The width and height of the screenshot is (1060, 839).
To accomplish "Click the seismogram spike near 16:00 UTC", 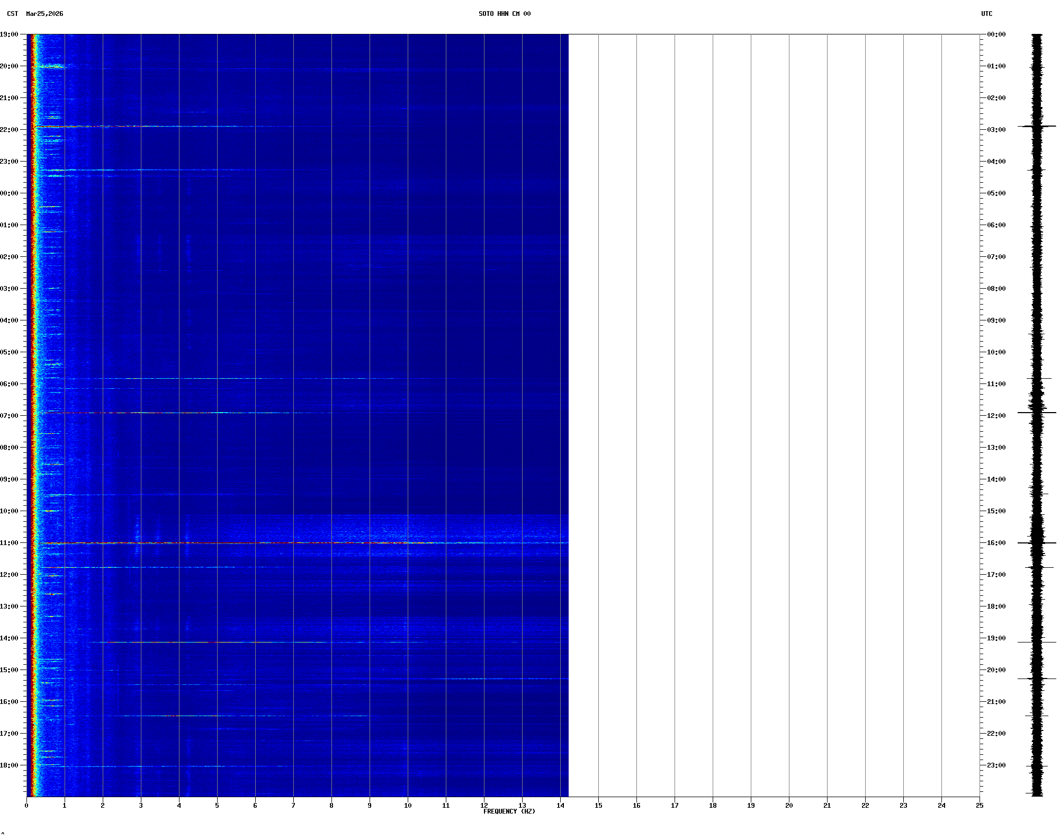I will [1037, 543].
